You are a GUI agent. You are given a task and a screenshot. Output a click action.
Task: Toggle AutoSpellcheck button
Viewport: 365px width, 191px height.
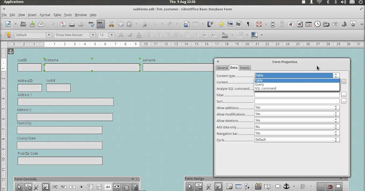(x=101, y=24)
